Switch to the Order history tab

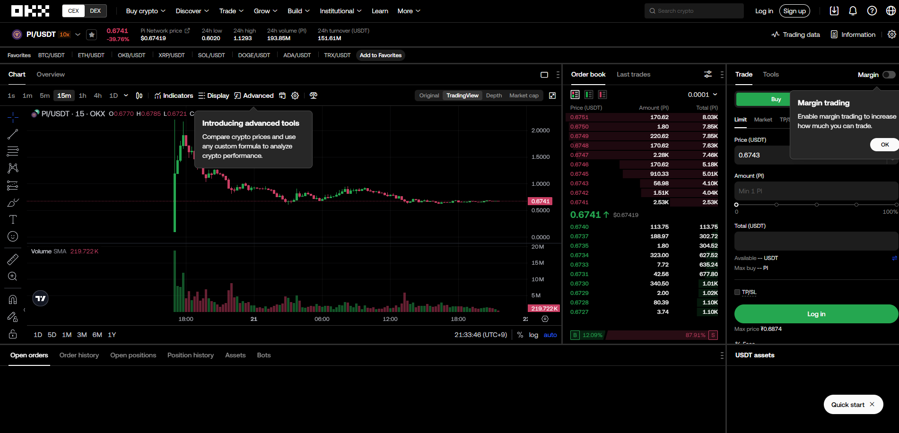pos(79,355)
